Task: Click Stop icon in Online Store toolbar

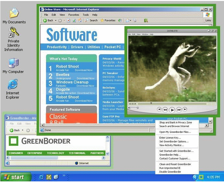Action: [x=69, y=21]
